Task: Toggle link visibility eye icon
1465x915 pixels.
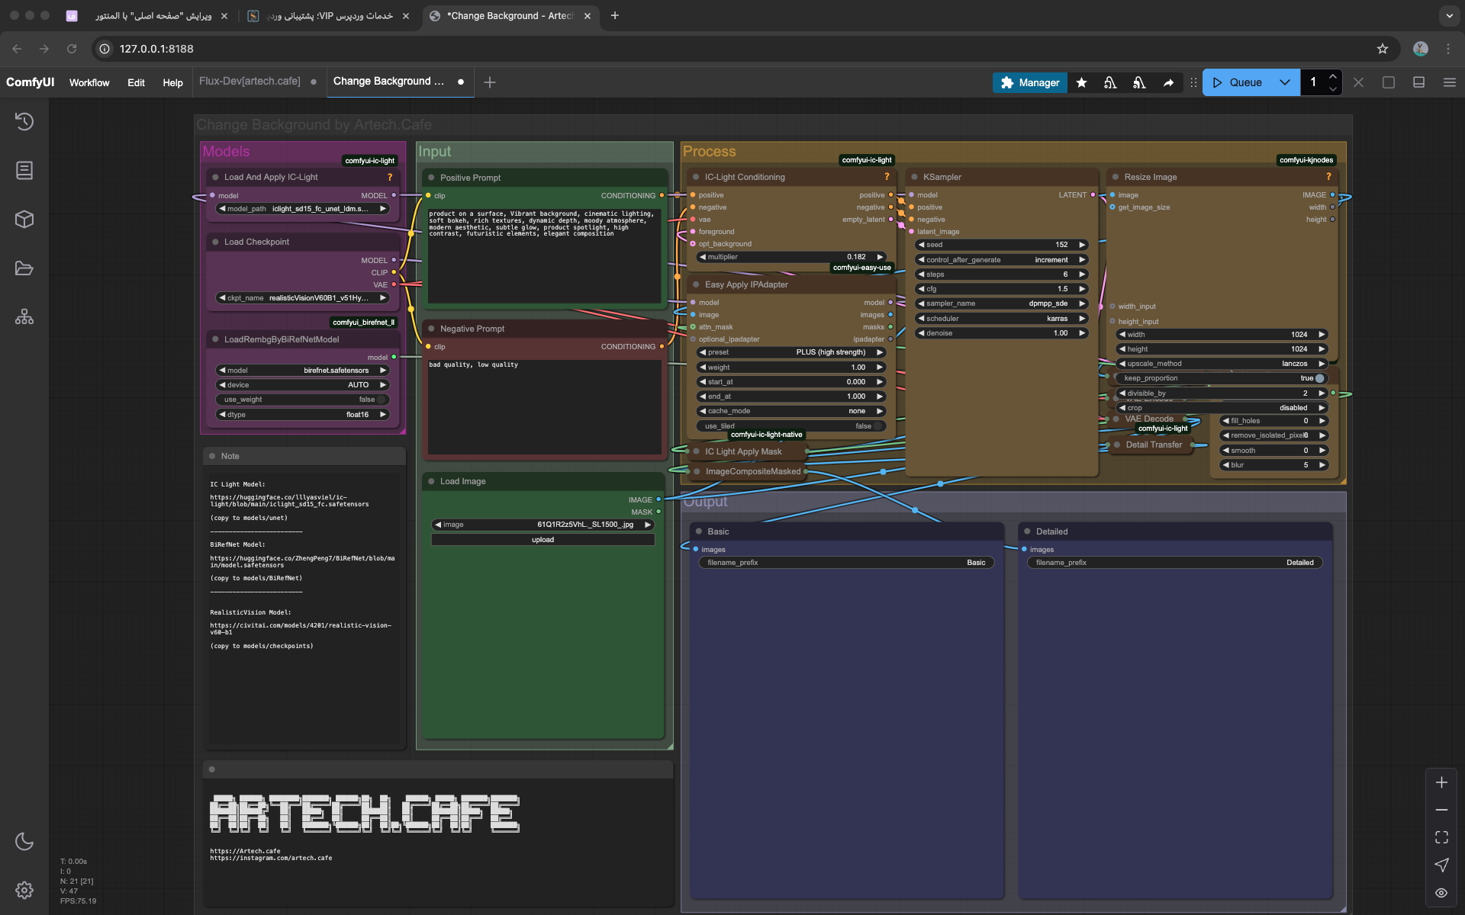Action: click(x=1441, y=892)
